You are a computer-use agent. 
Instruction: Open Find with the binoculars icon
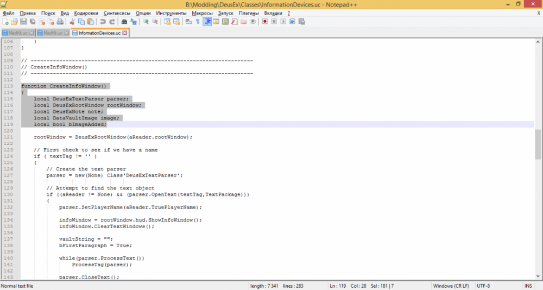click(x=124, y=22)
